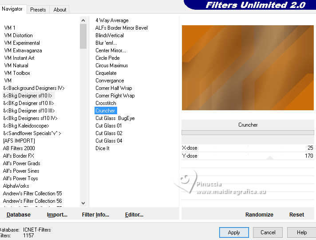Select &<BKg Designer sf10 II> category

click(x=28, y=103)
